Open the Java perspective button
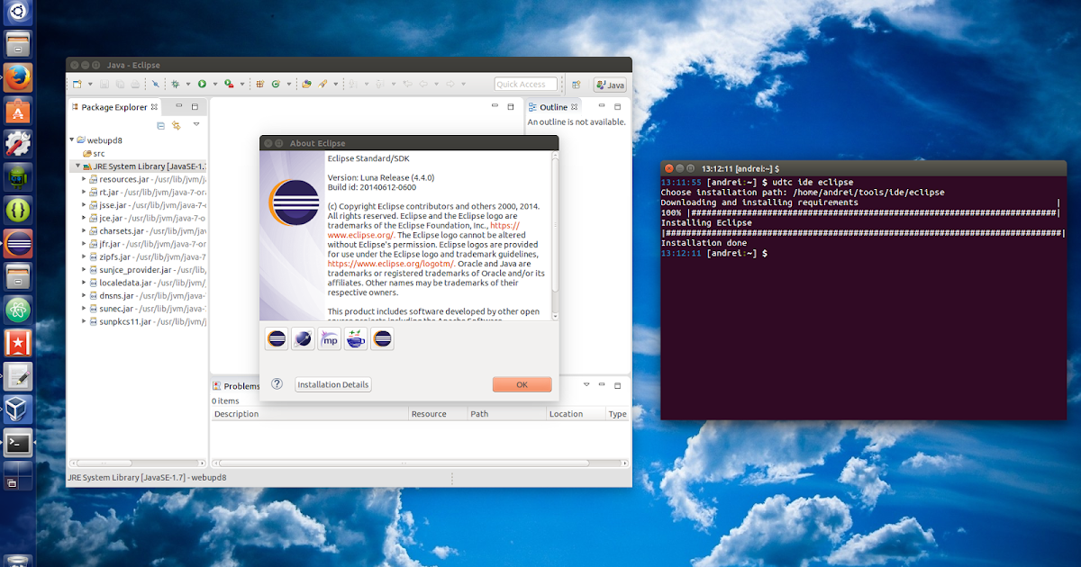 610,85
